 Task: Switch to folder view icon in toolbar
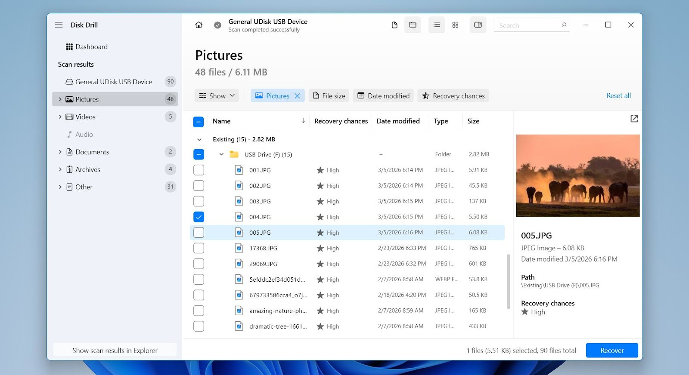tap(413, 25)
